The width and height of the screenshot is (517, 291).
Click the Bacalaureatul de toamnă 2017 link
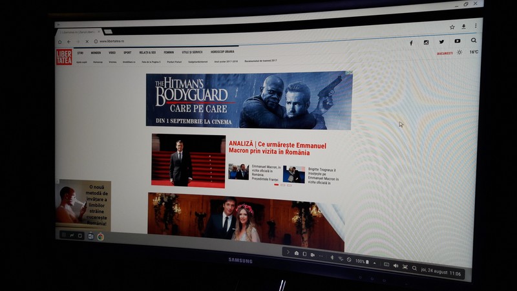coord(260,61)
